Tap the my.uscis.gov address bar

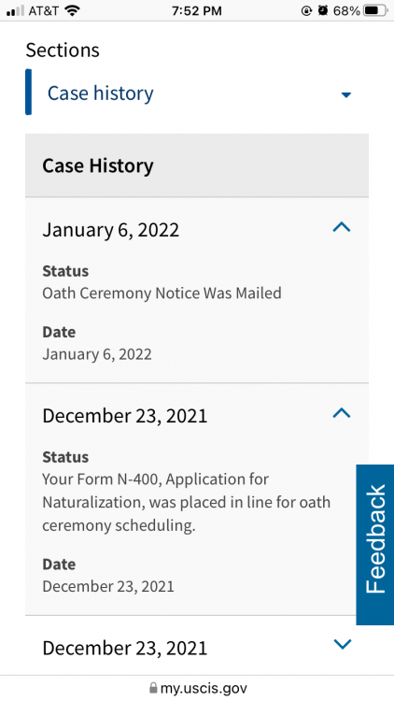click(197, 688)
